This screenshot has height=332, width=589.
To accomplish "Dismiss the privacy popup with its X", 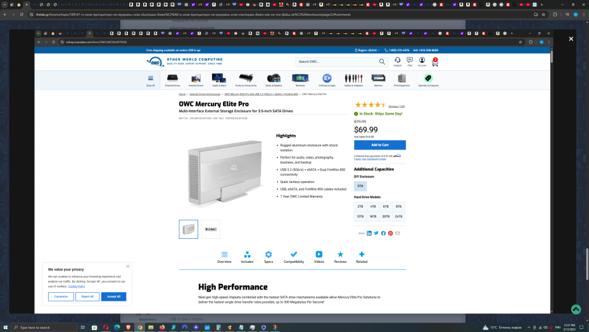I will tap(128, 266).
